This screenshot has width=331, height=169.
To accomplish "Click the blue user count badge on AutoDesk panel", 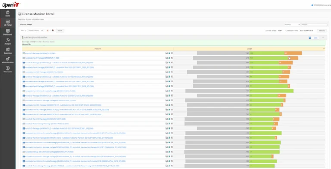I will [313, 38].
